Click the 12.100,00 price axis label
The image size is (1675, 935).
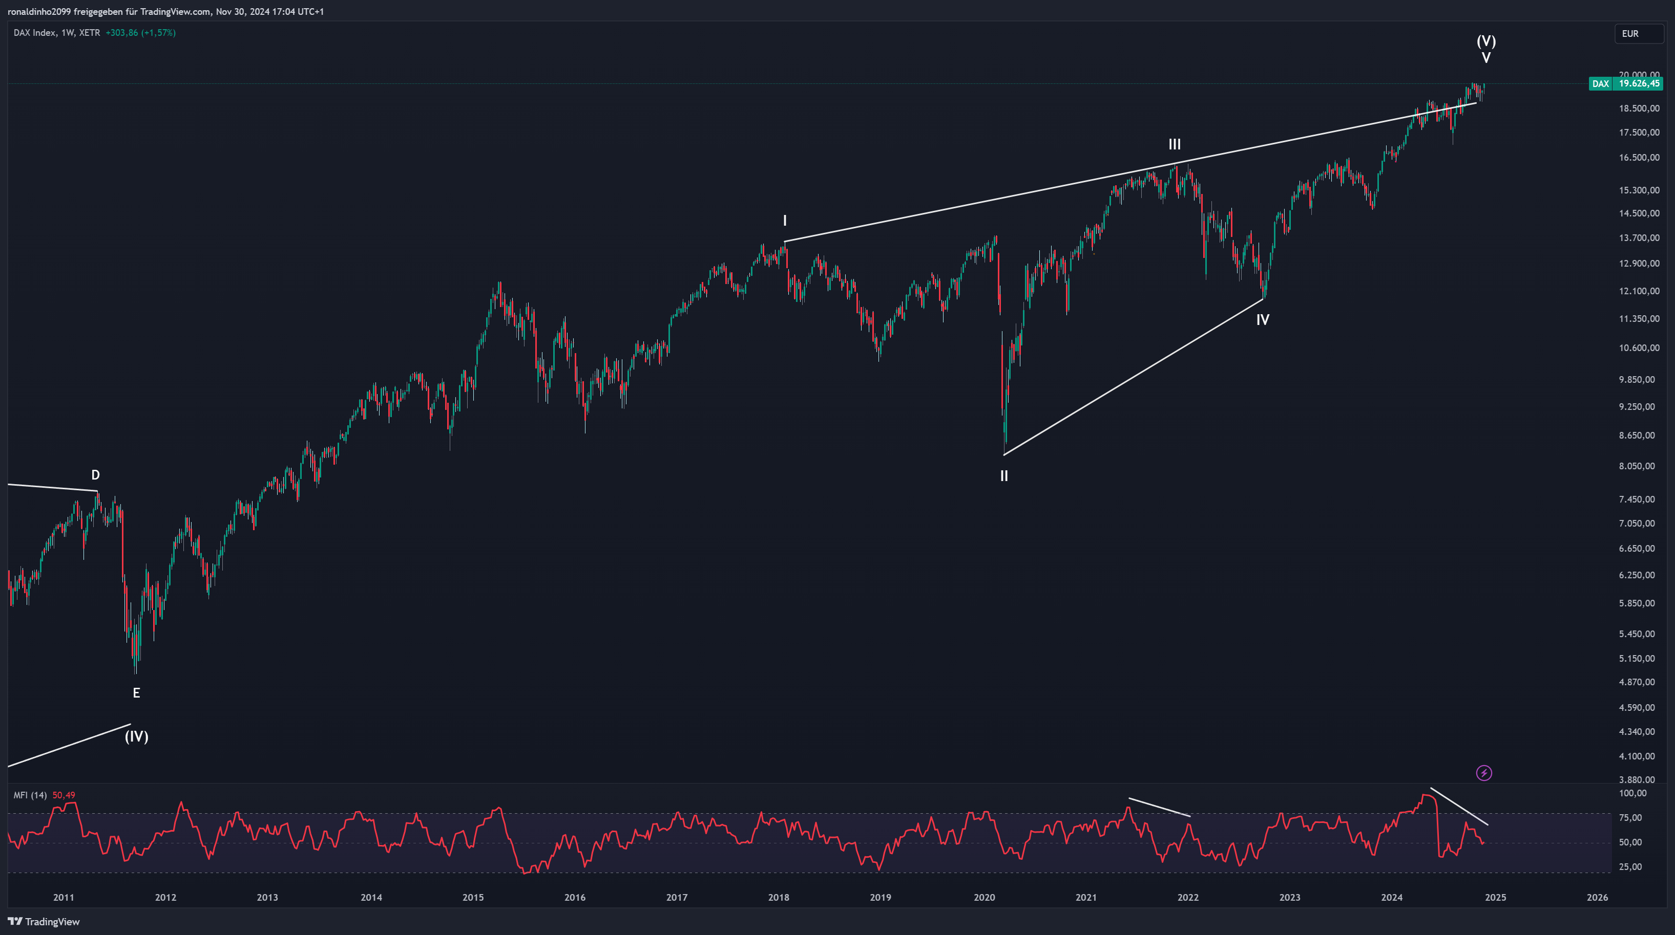[1639, 291]
